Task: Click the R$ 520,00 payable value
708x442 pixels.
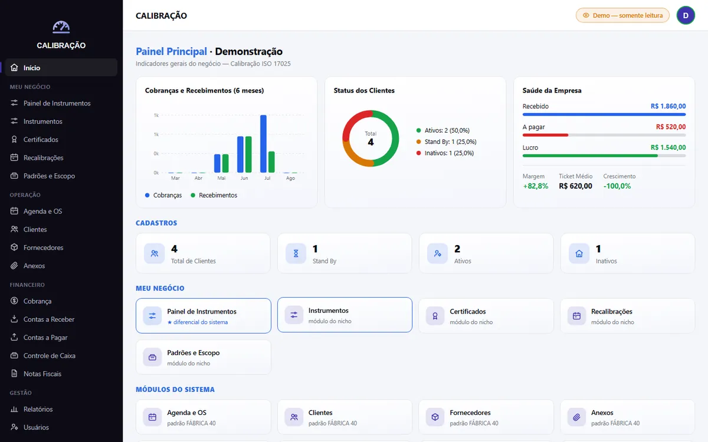Action: coord(671,127)
